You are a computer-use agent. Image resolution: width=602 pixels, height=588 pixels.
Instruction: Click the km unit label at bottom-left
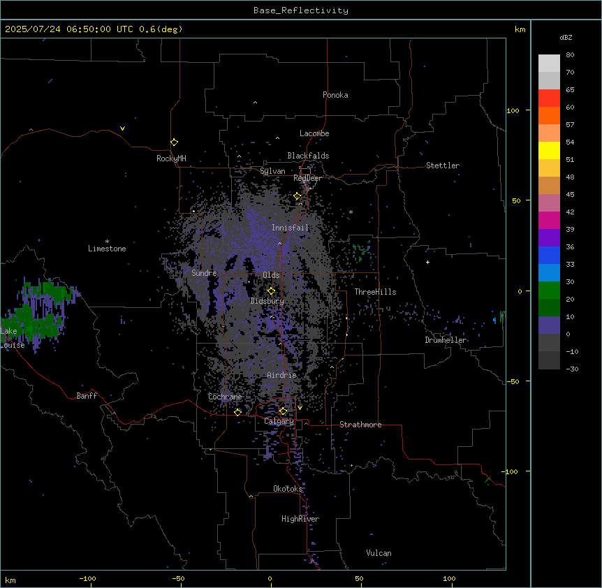[10, 580]
